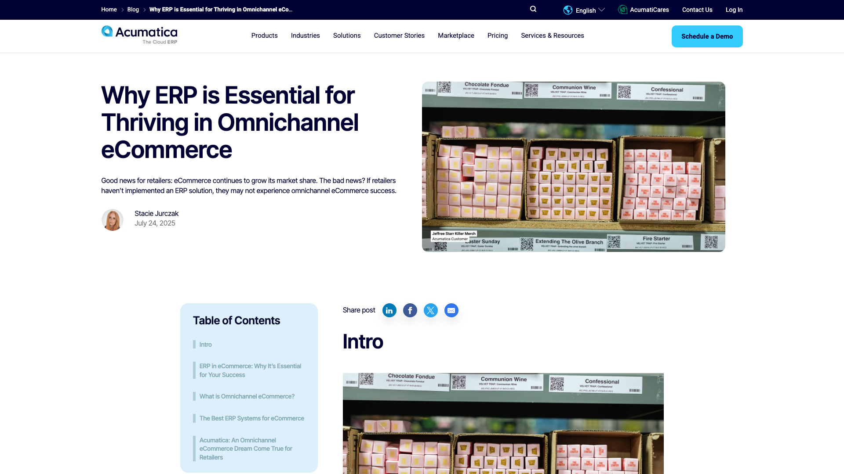Click the current article breadcrumb title
The height and width of the screenshot is (474, 844).
click(x=221, y=9)
